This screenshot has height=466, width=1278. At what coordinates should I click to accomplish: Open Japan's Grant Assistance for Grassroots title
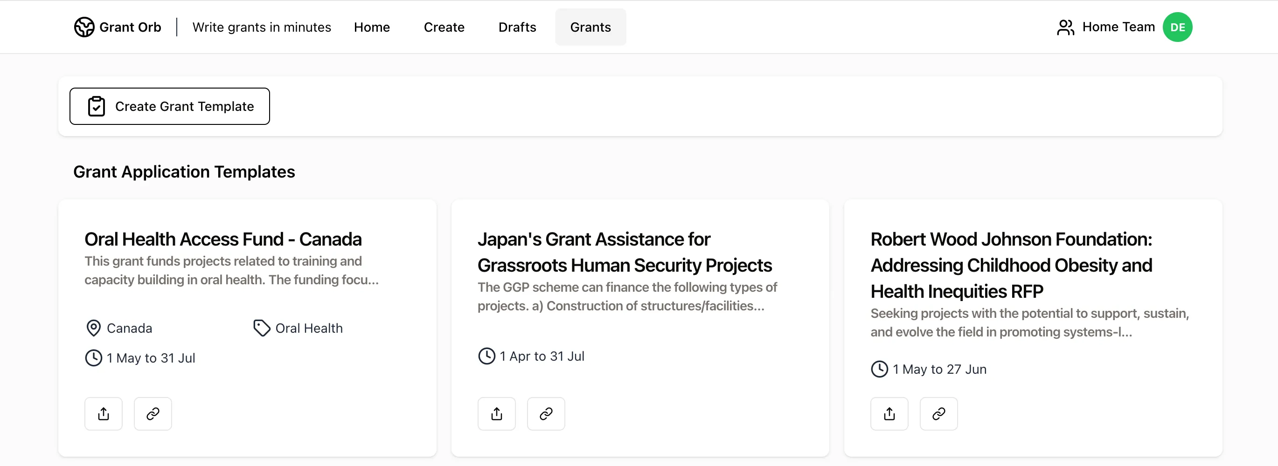624,252
